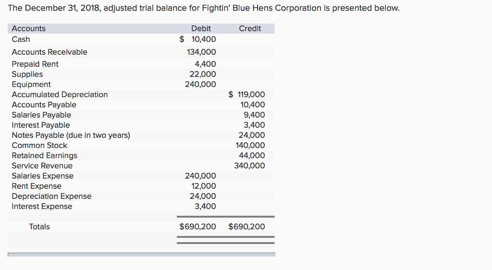Viewport: 492px width, 270px height.
Task: Click the Cash debit amount $10,400
Action: coord(198,39)
